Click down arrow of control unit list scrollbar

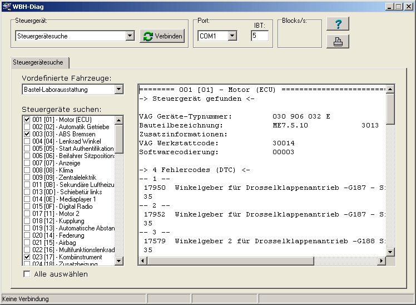[119, 260]
